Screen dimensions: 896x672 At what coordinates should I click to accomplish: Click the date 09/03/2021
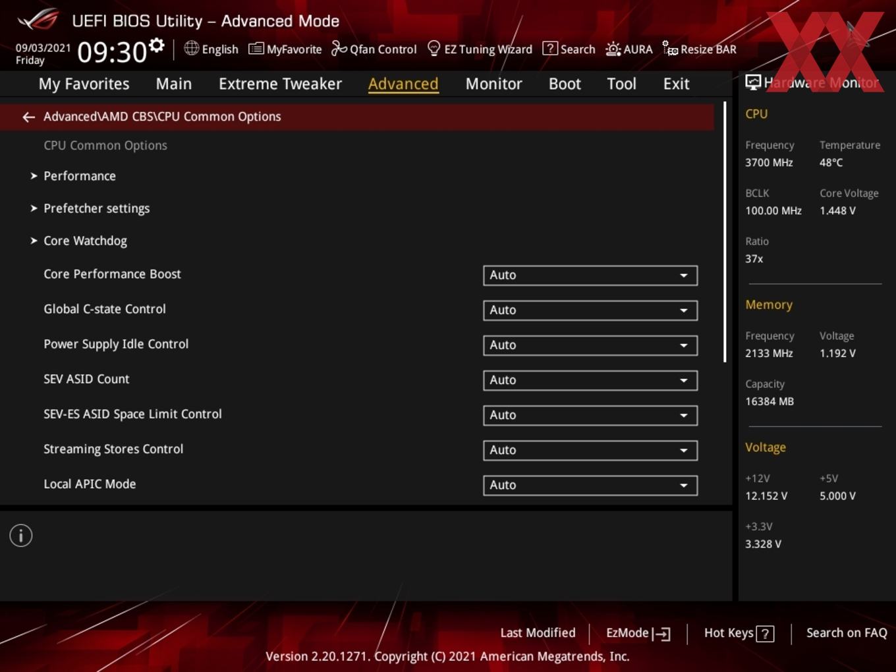click(43, 48)
